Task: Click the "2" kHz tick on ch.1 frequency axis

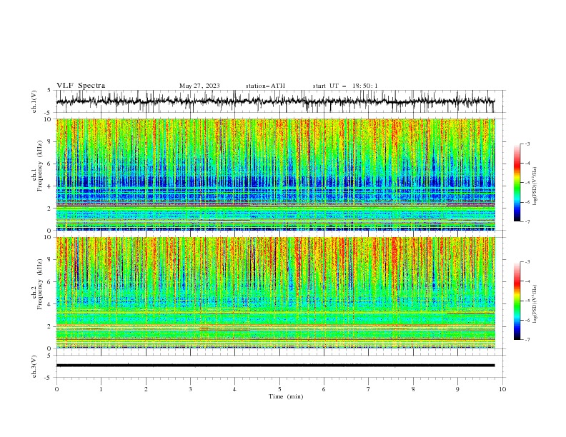Action: [x=49, y=209]
